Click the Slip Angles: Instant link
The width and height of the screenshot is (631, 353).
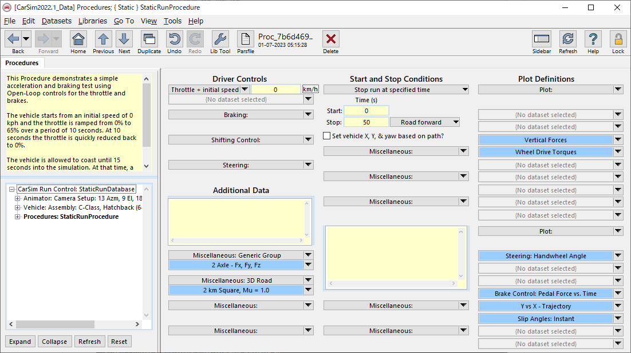[x=545, y=319]
